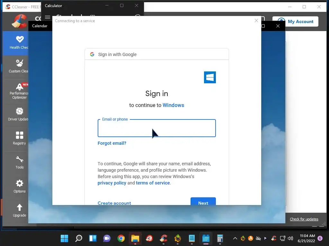Open the terms of service link
329x246 pixels.
tap(153, 183)
